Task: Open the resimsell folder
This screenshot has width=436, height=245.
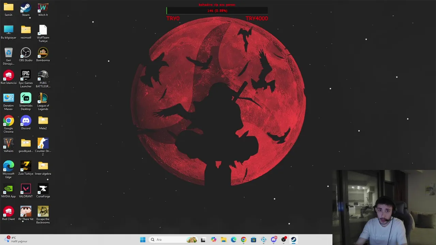Action: click(26, 32)
